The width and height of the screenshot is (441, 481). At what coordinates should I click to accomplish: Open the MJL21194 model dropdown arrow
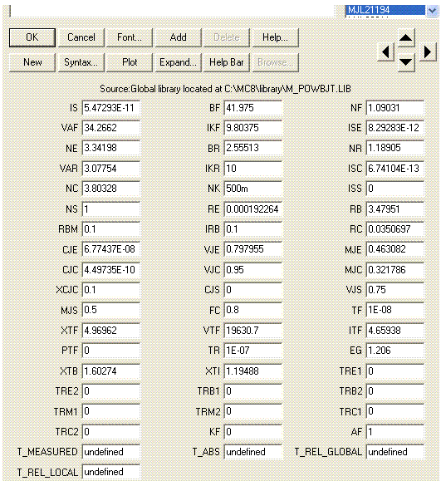click(x=432, y=11)
